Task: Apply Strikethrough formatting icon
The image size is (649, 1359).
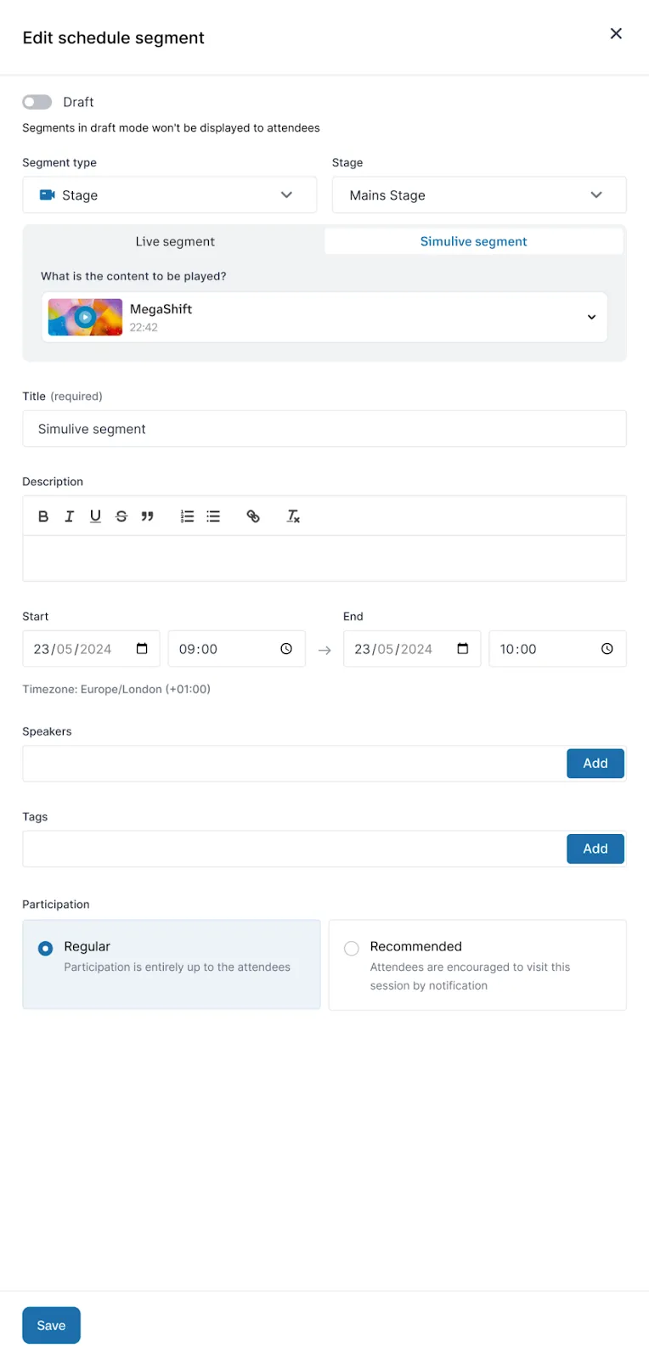Action: 121,516
